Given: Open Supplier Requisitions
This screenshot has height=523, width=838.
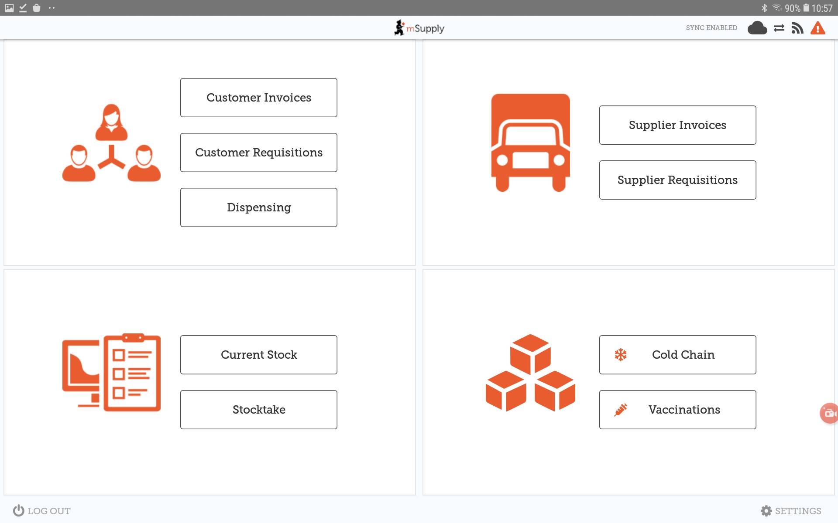Looking at the screenshot, I should (677, 180).
